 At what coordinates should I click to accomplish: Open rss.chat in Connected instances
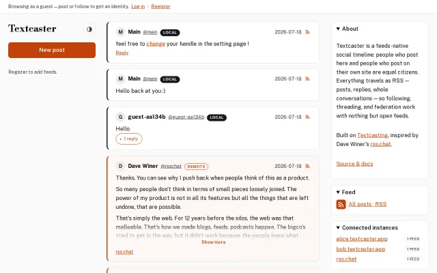click(346, 259)
